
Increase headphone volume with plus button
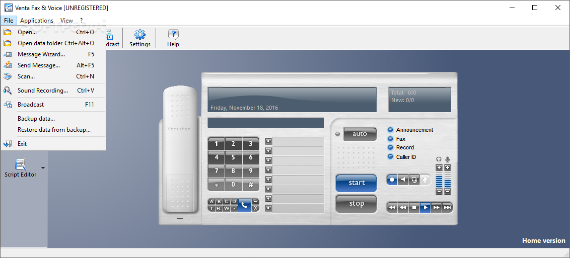(439, 167)
